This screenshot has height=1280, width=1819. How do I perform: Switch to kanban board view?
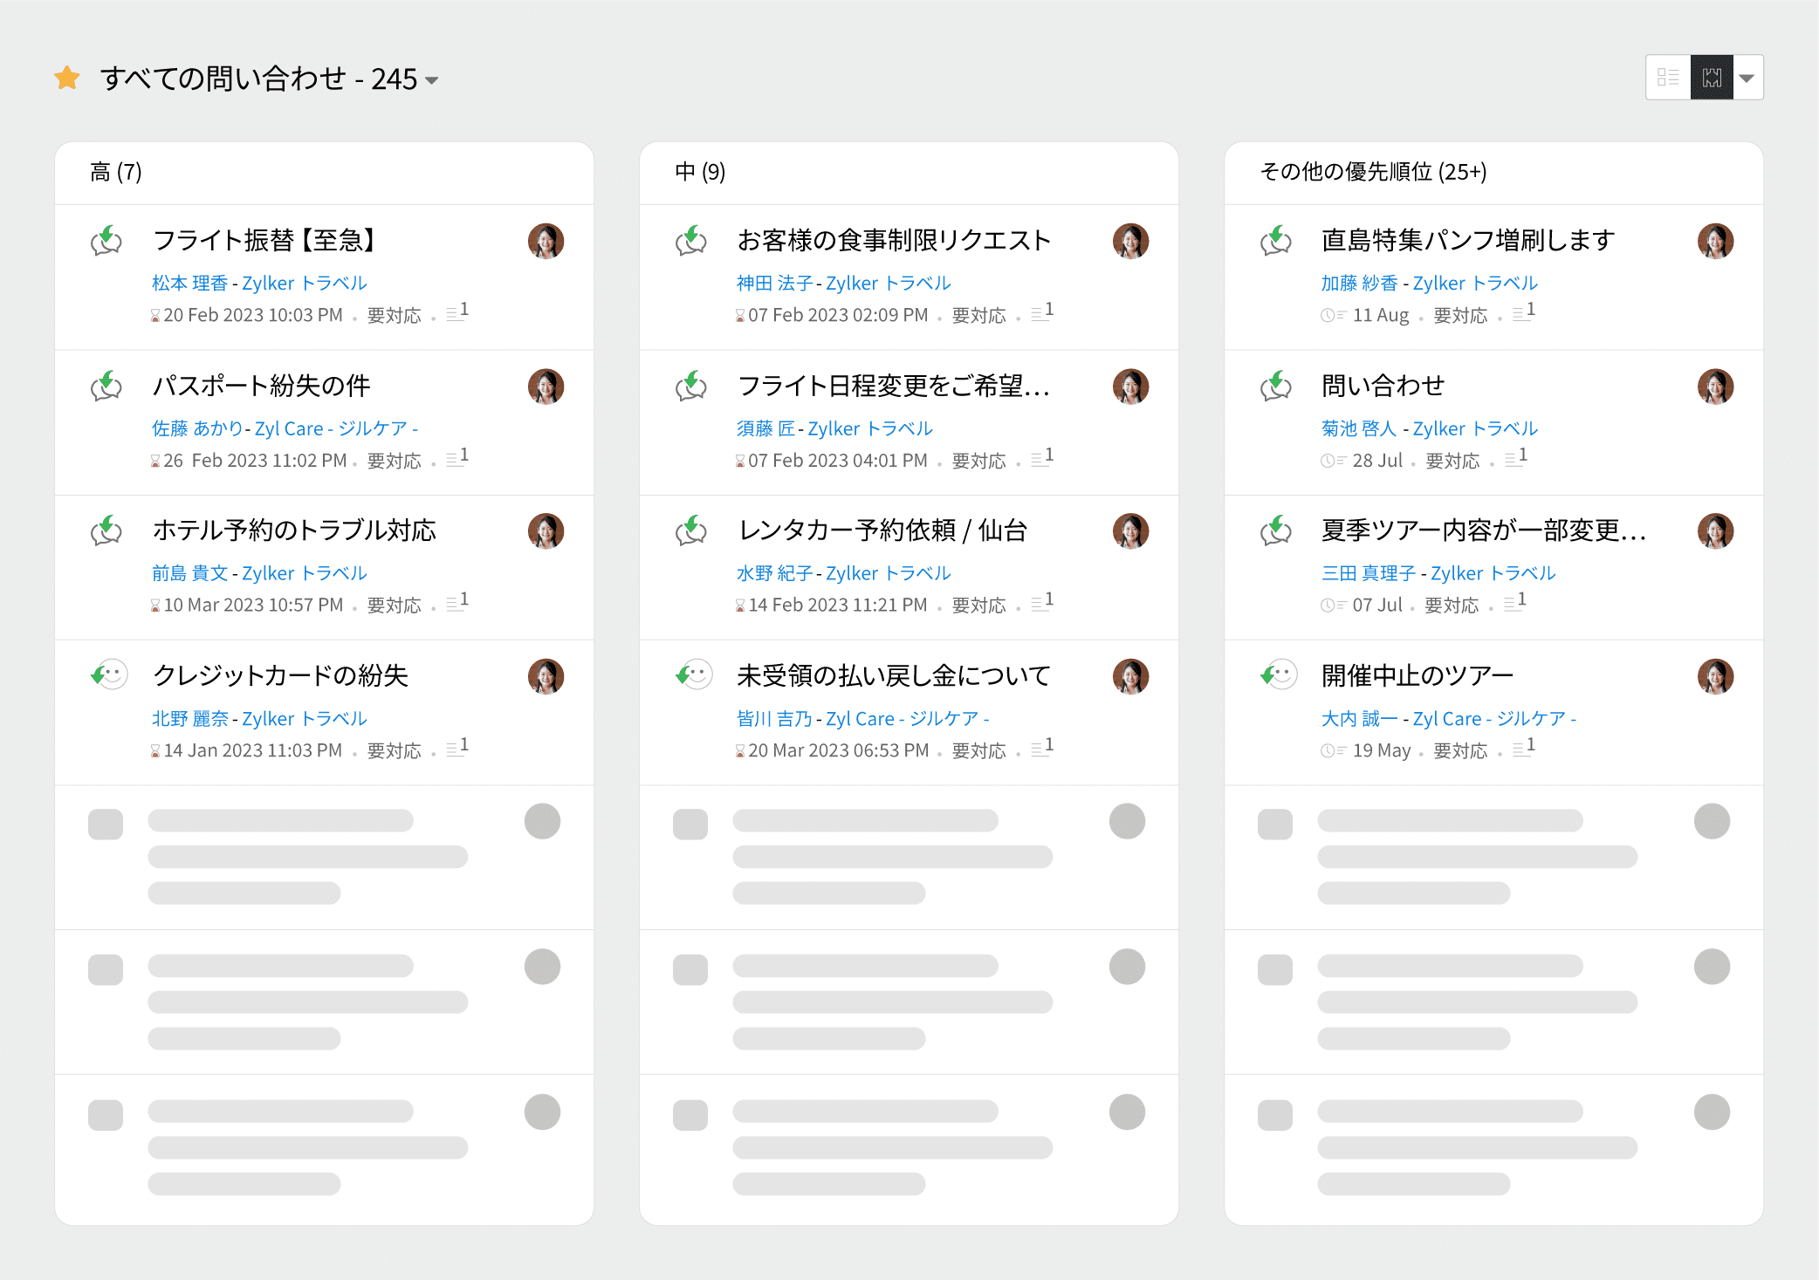tap(1712, 78)
